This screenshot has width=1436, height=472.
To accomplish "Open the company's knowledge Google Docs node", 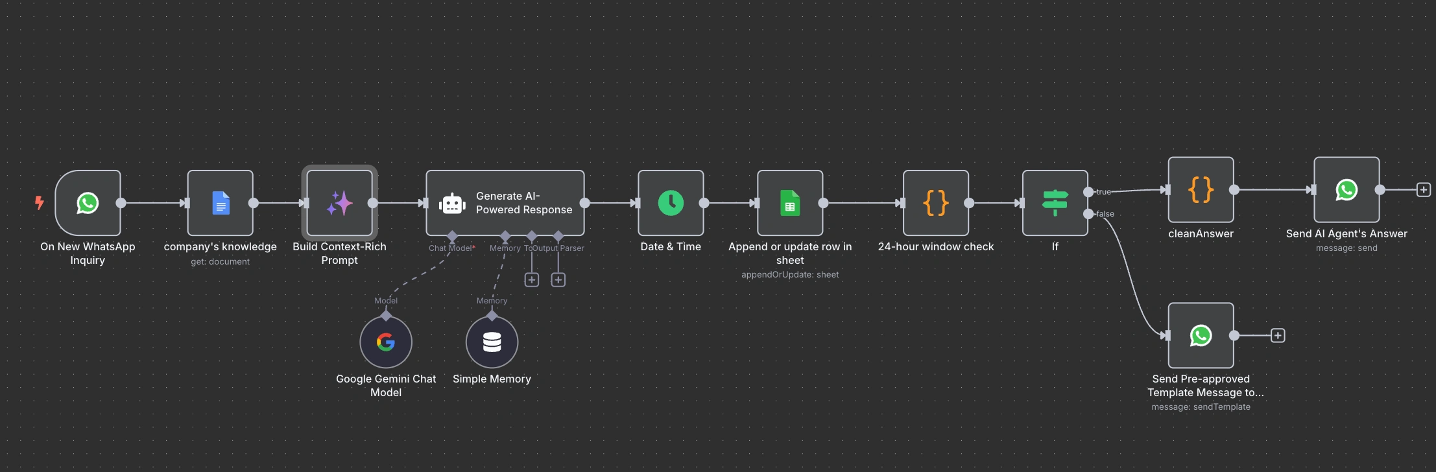I will [x=221, y=203].
